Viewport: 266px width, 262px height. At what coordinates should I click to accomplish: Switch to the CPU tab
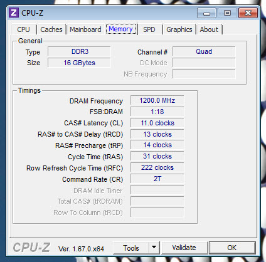click(23, 29)
